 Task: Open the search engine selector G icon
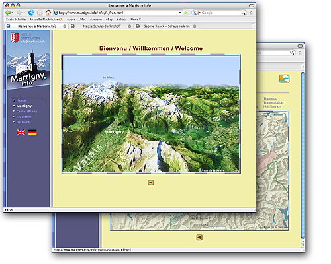[x=196, y=13]
